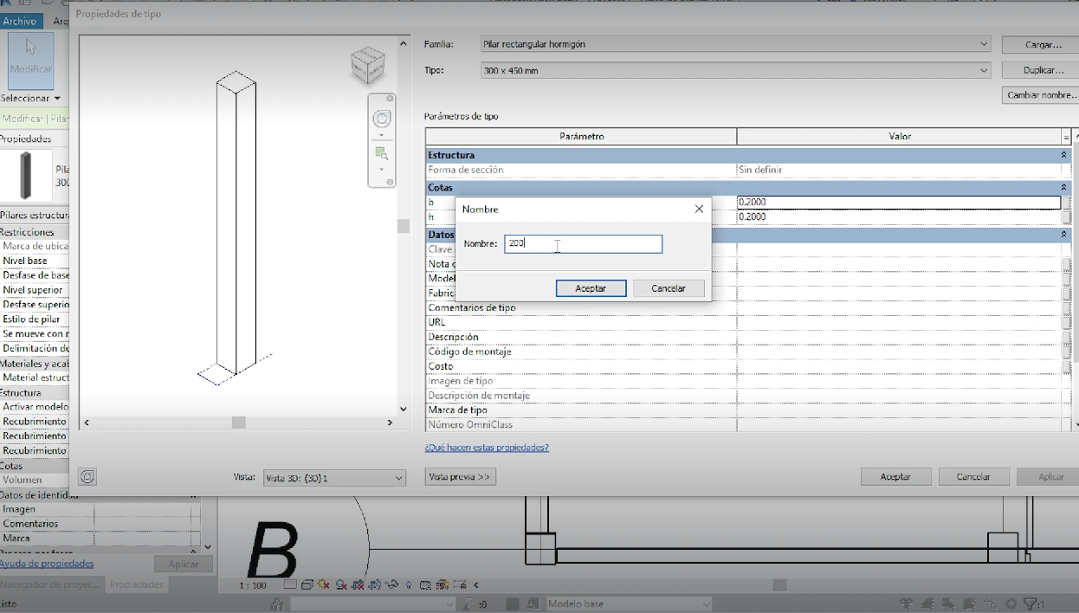This screenshot has height=613, width=1079.
Task: Click the Crop View icon
Action: pos(359,585)
